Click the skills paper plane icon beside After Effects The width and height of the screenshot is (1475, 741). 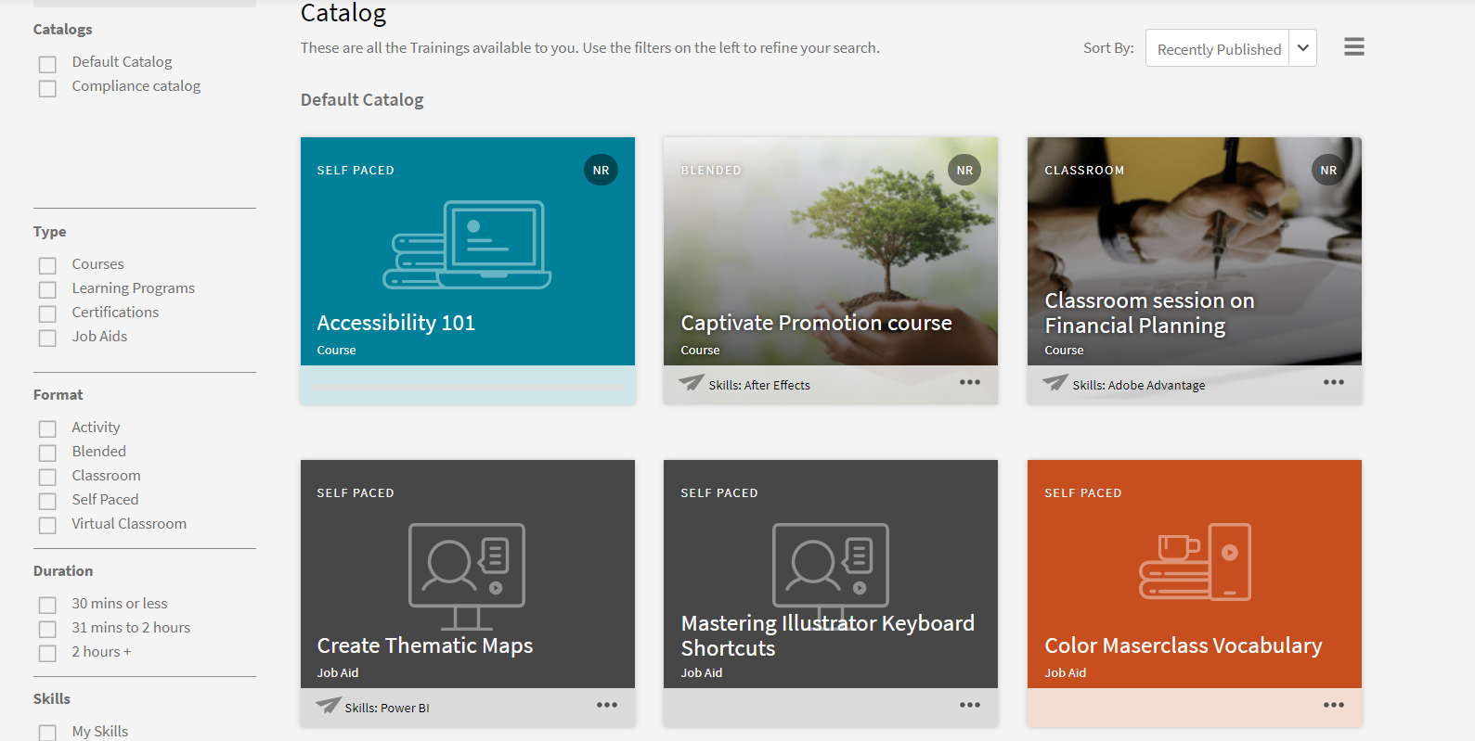(692, 382)
